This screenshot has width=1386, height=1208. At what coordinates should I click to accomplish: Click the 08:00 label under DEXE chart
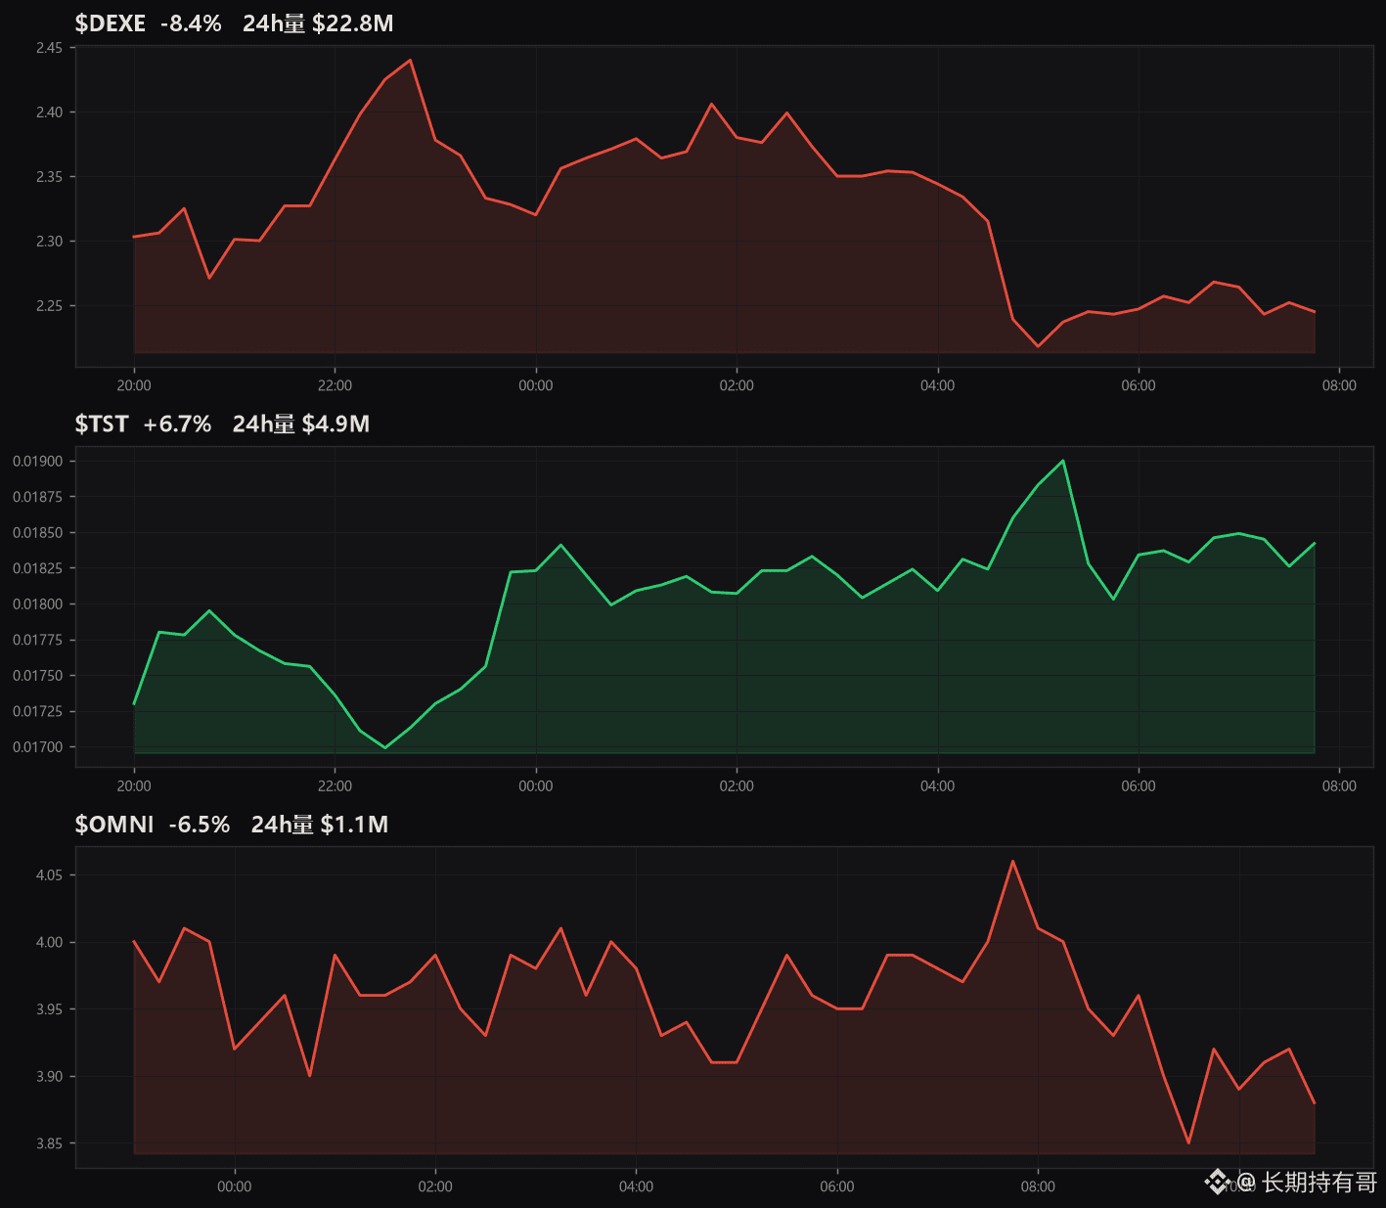pos(1339,385)
